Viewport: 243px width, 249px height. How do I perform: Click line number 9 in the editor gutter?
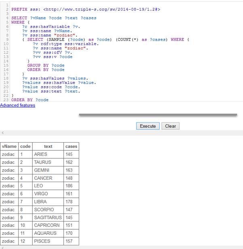point(7,39)
